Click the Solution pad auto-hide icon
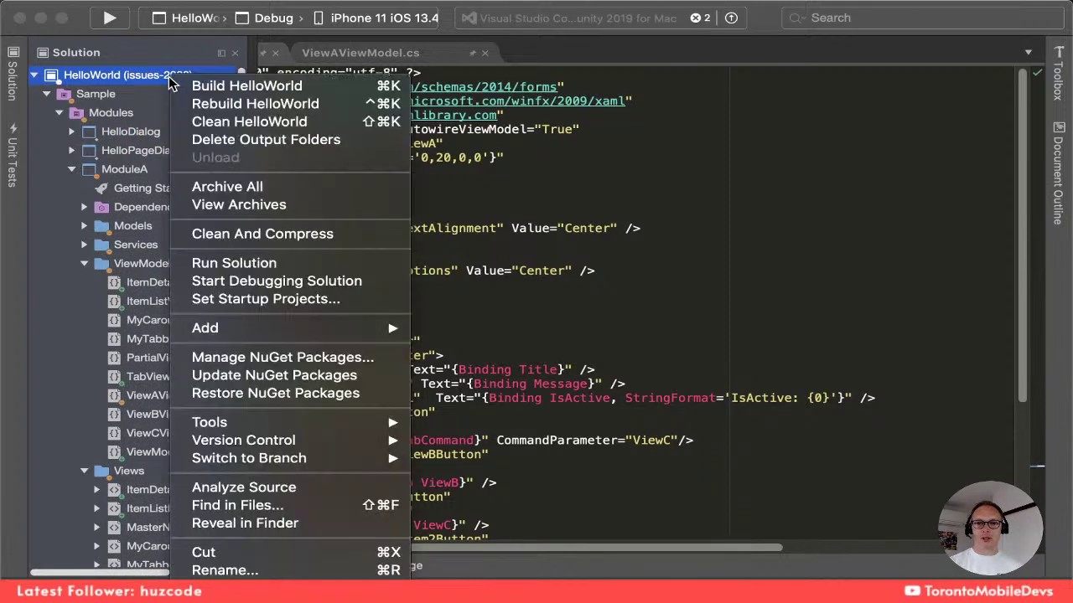This screenshot has height=603, width=1073. pyautogui.click(x=221, y=53)
